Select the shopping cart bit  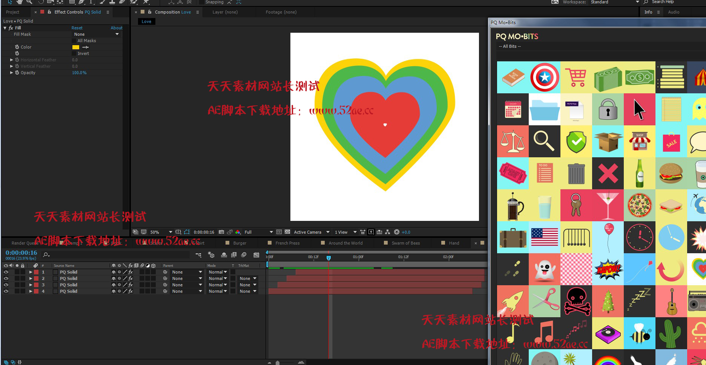coord(576,78)
